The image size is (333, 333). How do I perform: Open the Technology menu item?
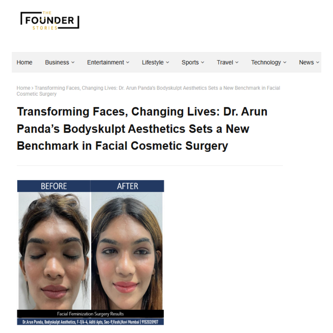(x=266, y=62)
